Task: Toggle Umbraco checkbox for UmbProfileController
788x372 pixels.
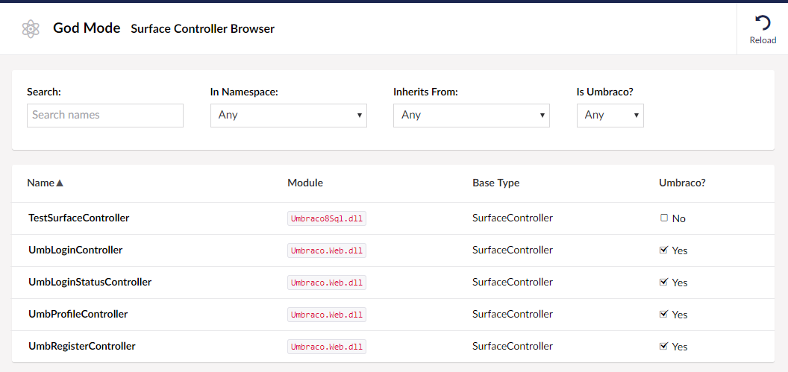Action: (663, 314)
